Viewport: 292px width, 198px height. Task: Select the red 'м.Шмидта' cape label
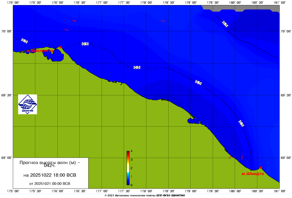252,174
